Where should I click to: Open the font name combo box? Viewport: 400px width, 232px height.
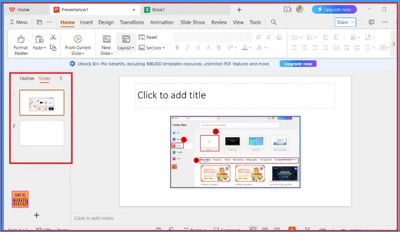point(201,37)
